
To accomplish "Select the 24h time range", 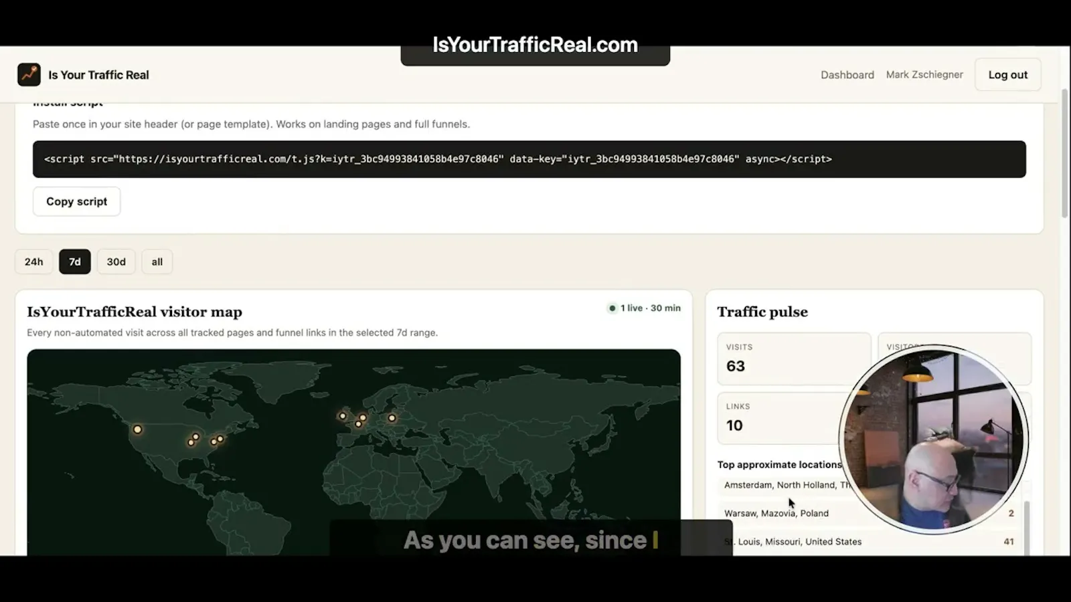I will click(x=33, y=262).
